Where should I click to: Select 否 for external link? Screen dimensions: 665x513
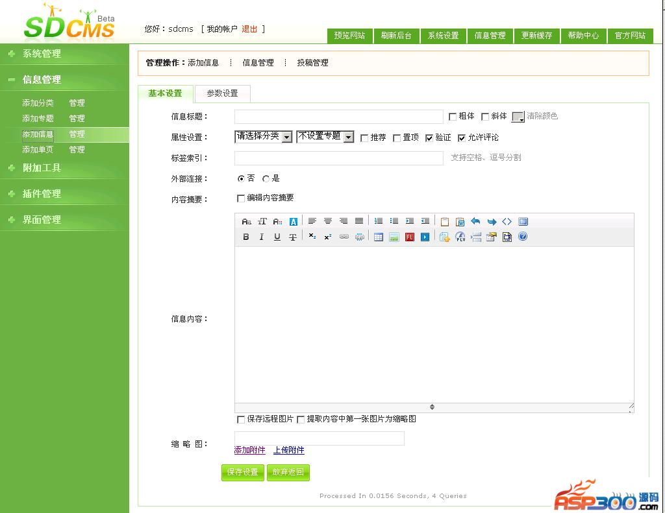click(x=241, y=179)
